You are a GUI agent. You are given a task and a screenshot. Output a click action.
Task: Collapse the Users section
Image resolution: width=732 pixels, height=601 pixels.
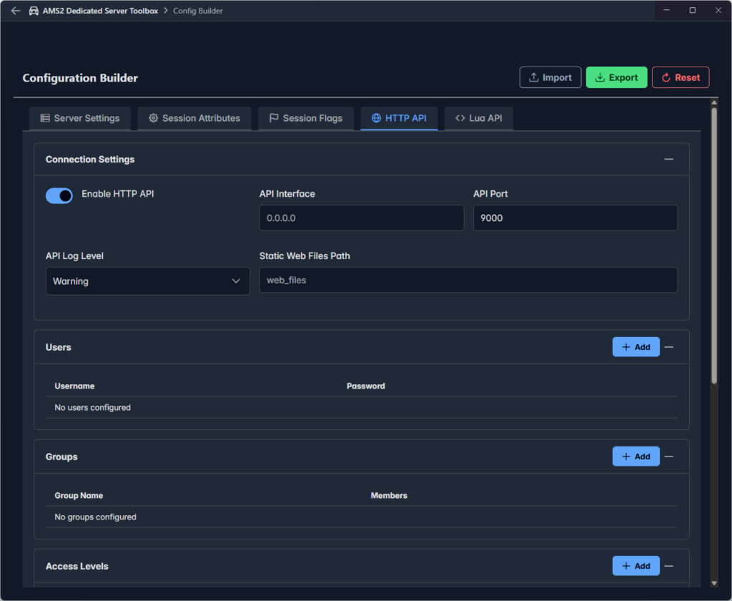[668, 347]
